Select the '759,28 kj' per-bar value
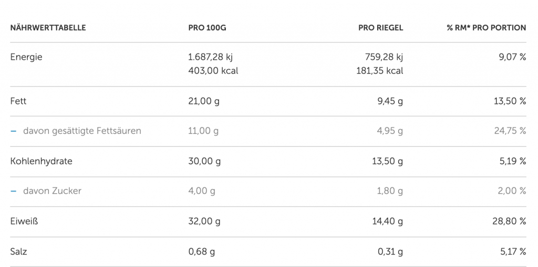 [x=384, y=57]
